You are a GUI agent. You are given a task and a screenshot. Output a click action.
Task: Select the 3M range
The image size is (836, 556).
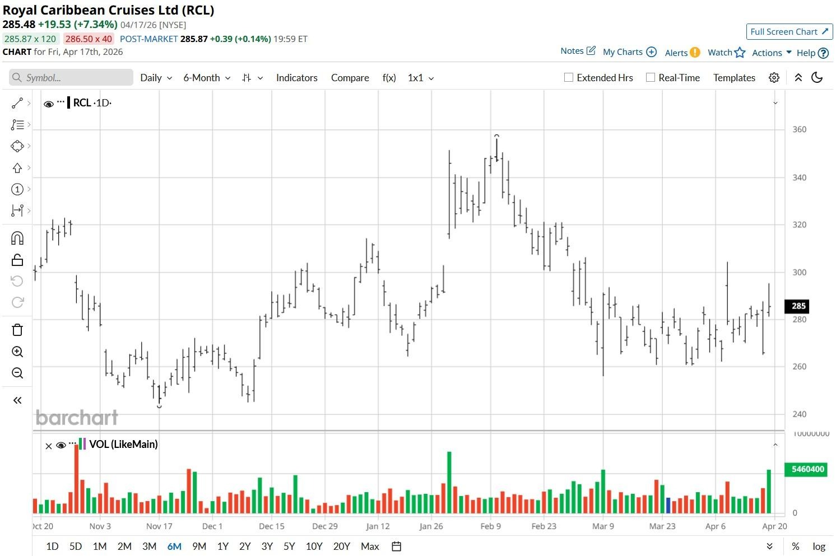pos(149,546)
